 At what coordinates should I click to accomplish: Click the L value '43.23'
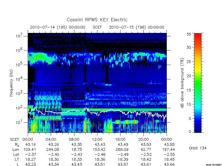[31, 164]
